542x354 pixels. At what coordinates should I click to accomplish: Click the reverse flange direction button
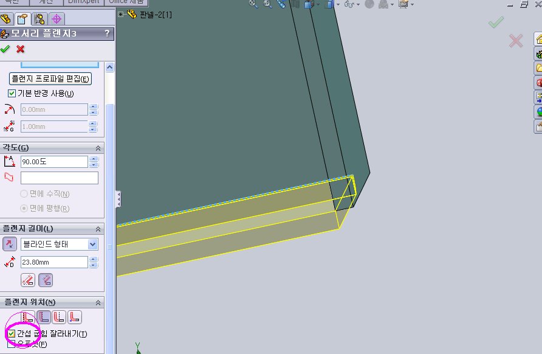click(10, 244)
